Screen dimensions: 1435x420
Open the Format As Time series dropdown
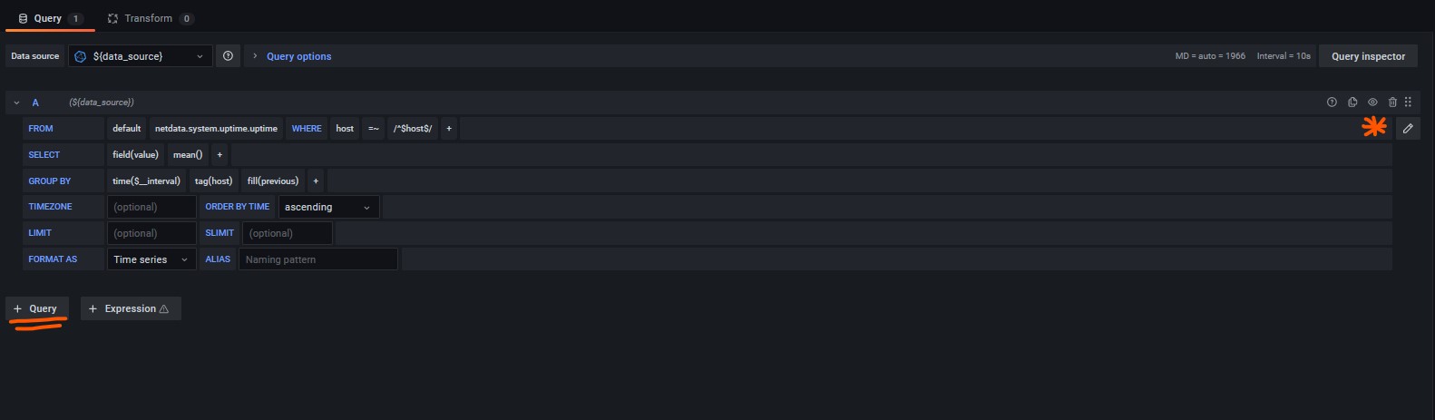coord(151,259)
